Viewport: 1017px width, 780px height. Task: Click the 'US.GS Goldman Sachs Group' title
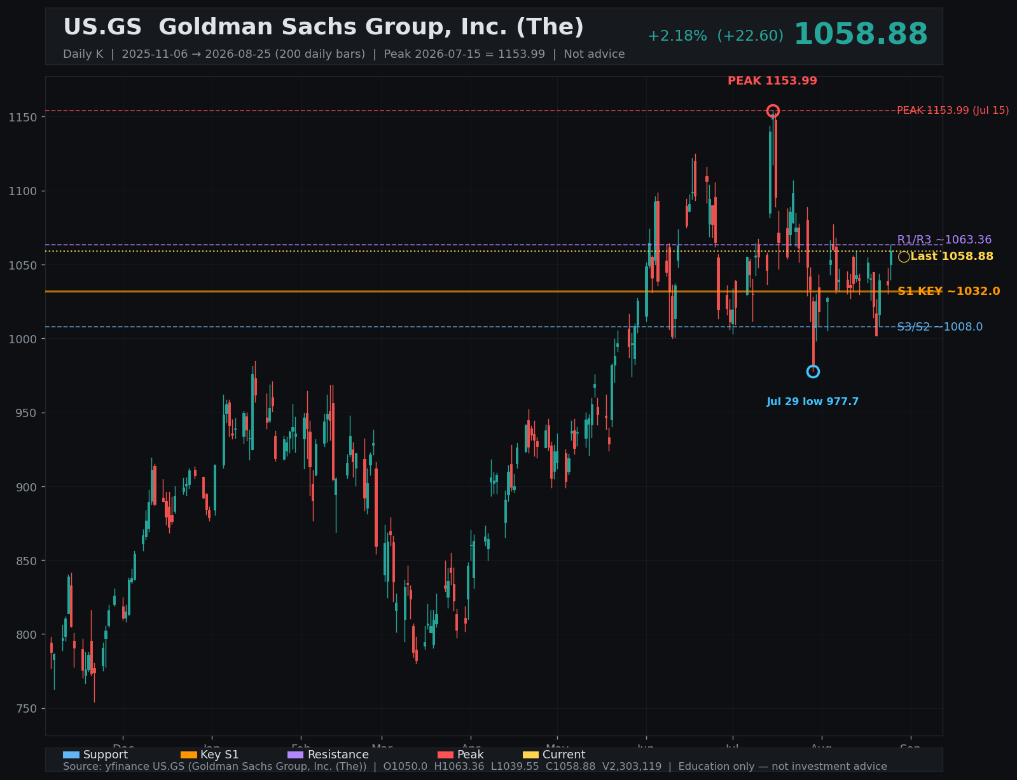(x=323, y=27)
